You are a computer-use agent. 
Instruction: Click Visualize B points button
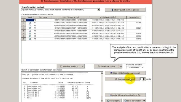coord(106,66)
